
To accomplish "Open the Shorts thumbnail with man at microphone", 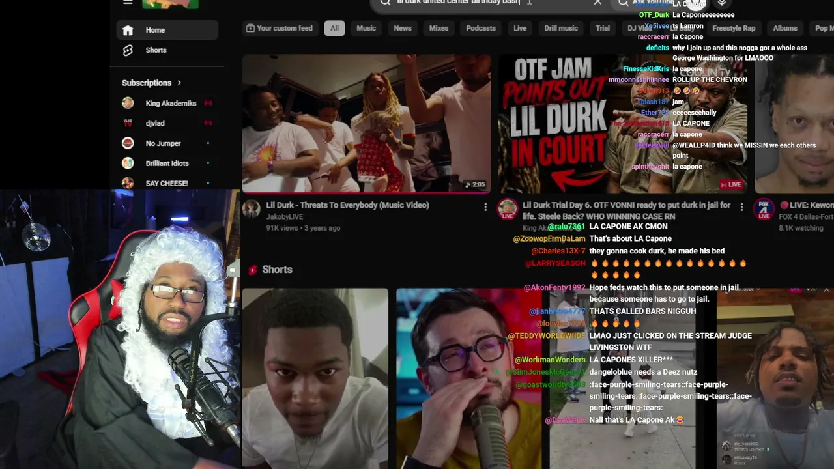I will pos(469,378).
